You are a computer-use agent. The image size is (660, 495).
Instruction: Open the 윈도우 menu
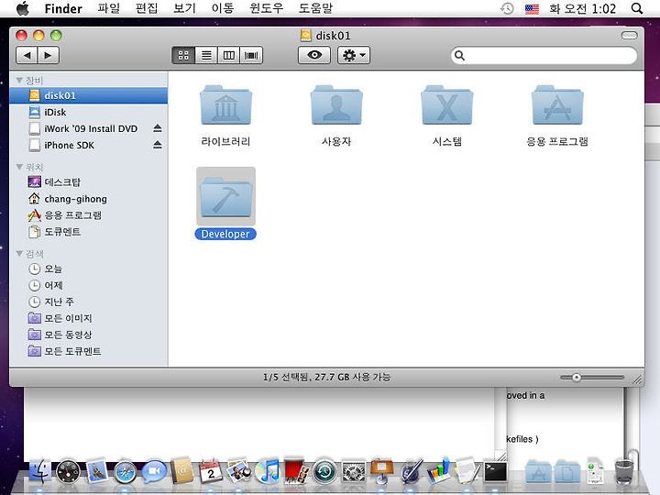click(267, 8)
